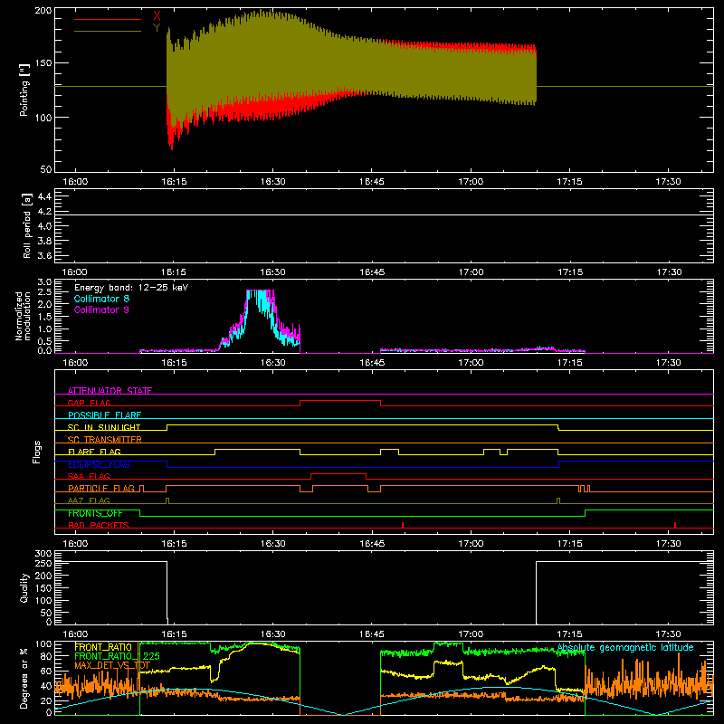724x724 pixels.
Task: Select the 3.6 tick on Roll period axis
Action: [x=44, y=255]
